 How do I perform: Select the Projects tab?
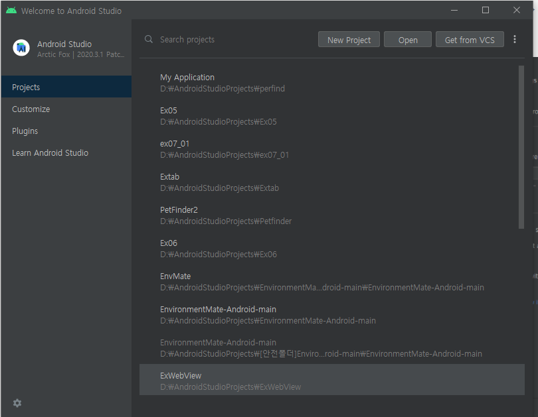click(x=66, y=87)
